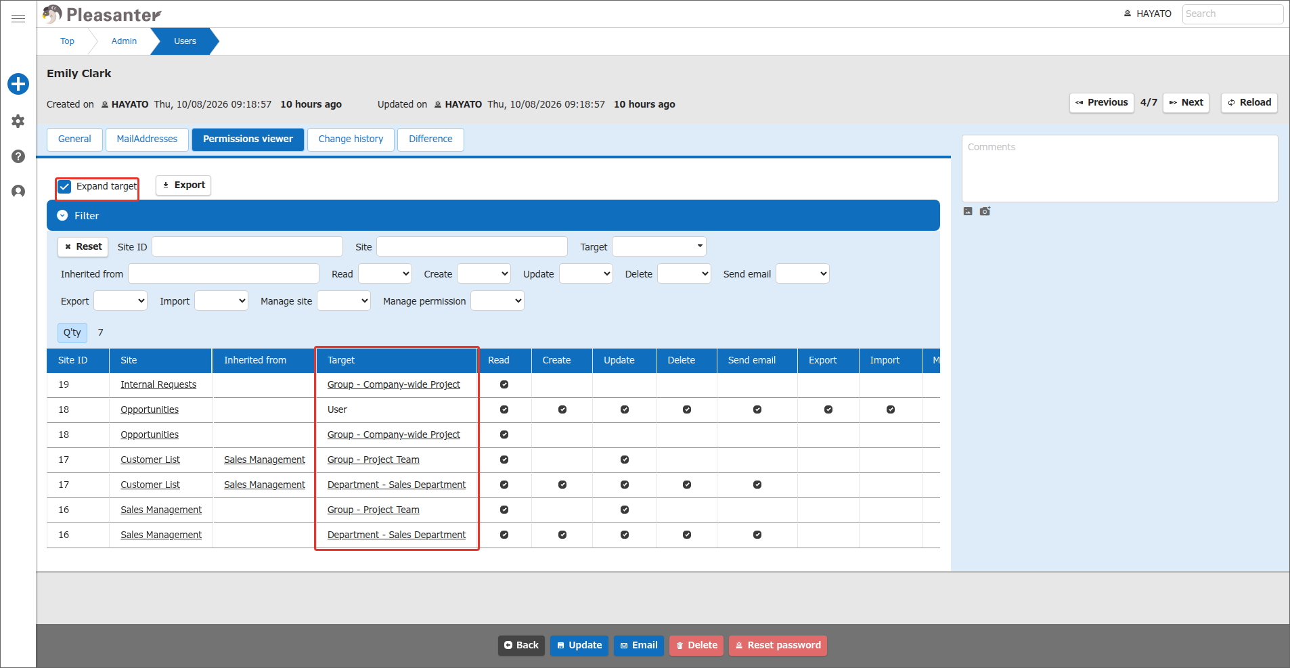Open the Create filter dropdown
The width and height of the screenshot is (1290, 668).
click(x=484, y=273)
